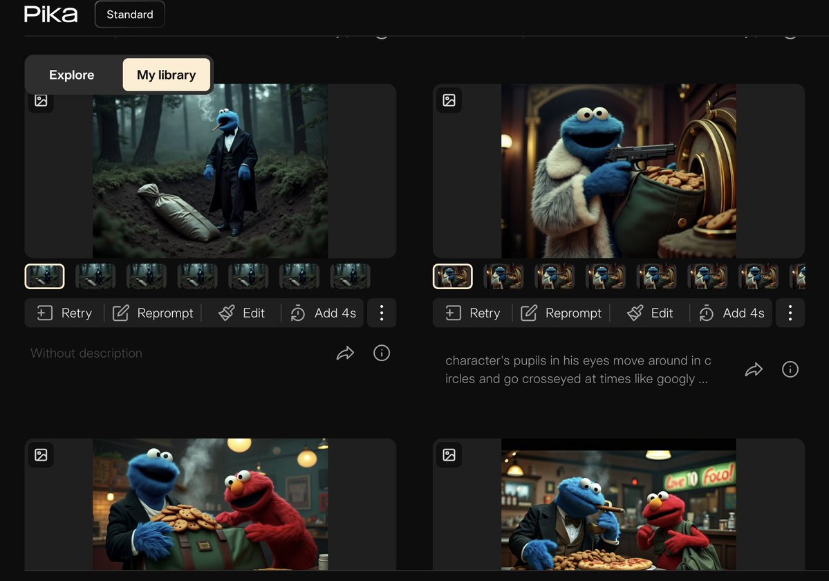Click the image badge on the vault heist video

pos(449,100)
